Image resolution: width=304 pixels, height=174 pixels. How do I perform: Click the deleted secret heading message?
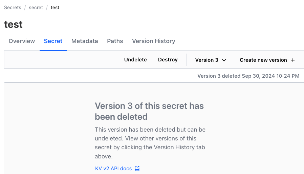pyautogui.click(x=149, y=111)
